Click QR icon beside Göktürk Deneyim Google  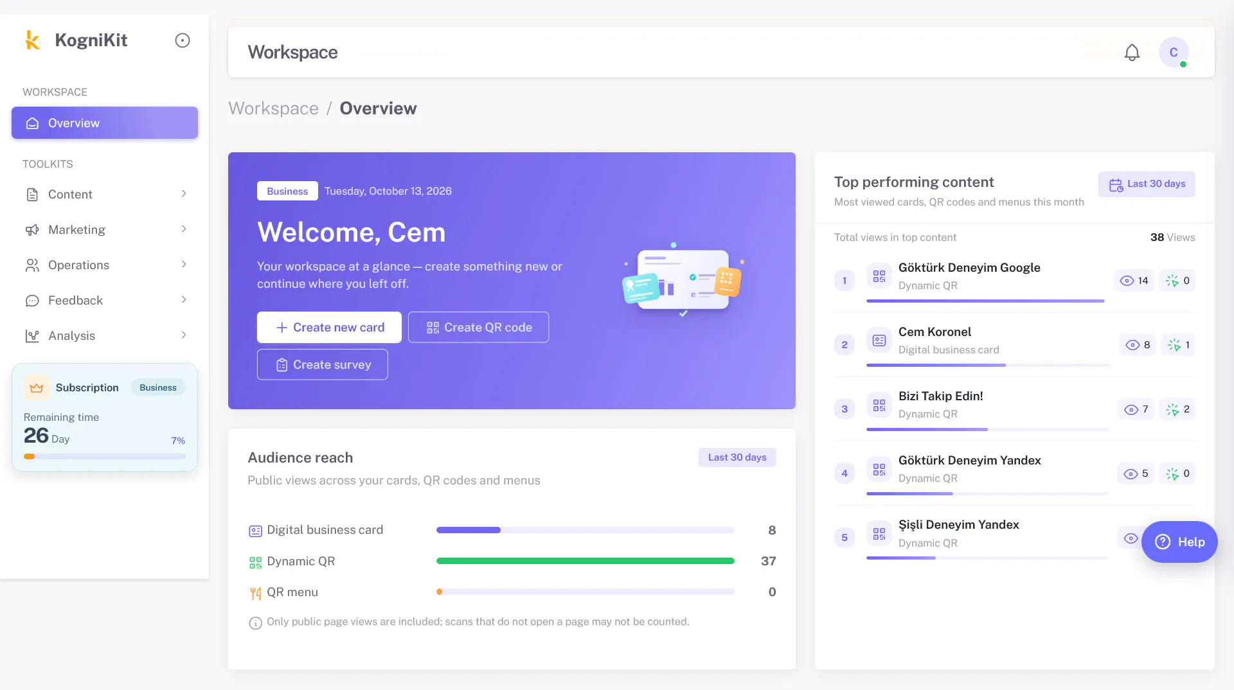click(x=879, y=276)
